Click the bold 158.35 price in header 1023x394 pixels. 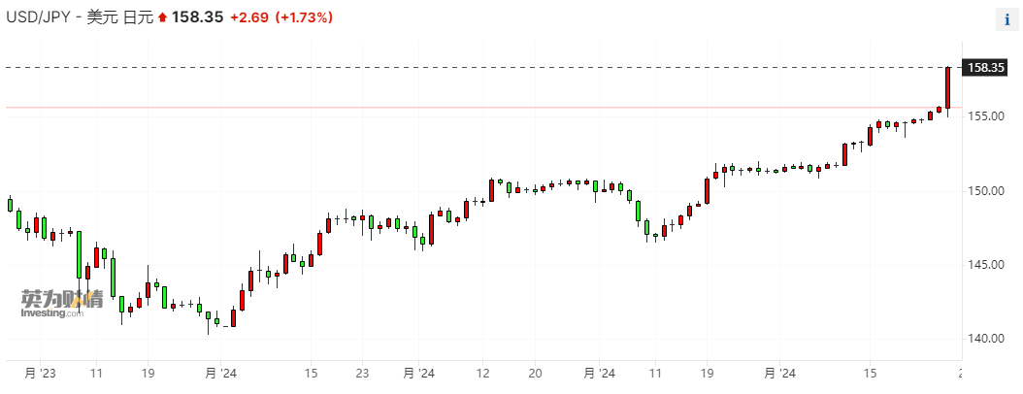(197, 17)
